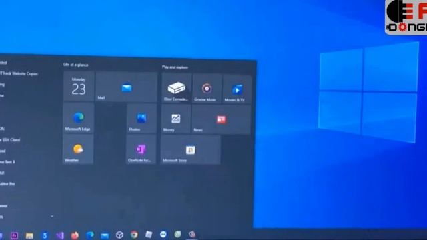Viewport: 427px width, 240px height.
Task: Open the Mail tile in Start menu
Action: pos(127,87)
